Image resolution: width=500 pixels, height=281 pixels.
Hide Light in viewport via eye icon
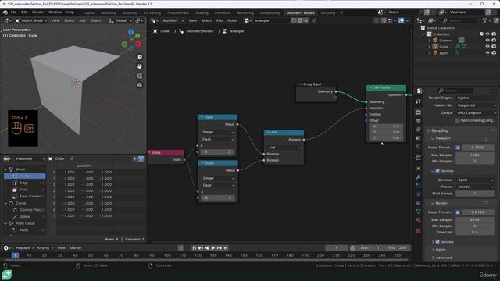[x=487, y=53]
